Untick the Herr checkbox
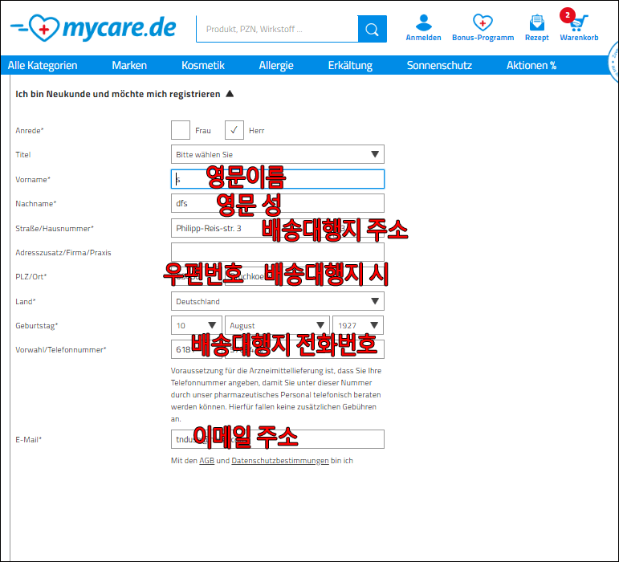The image size is (619, 562). click(x=234, y=130)
